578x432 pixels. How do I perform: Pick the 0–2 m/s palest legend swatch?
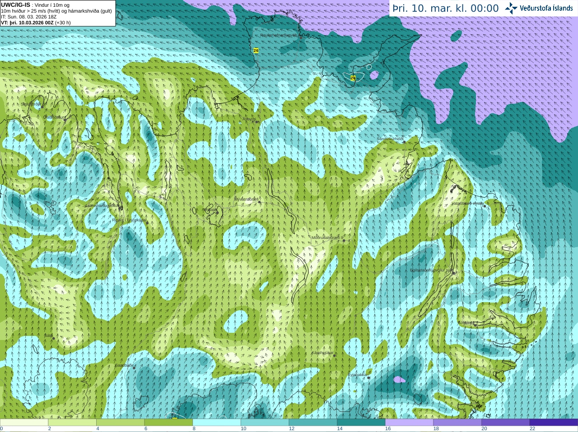[x=24, y=423]
